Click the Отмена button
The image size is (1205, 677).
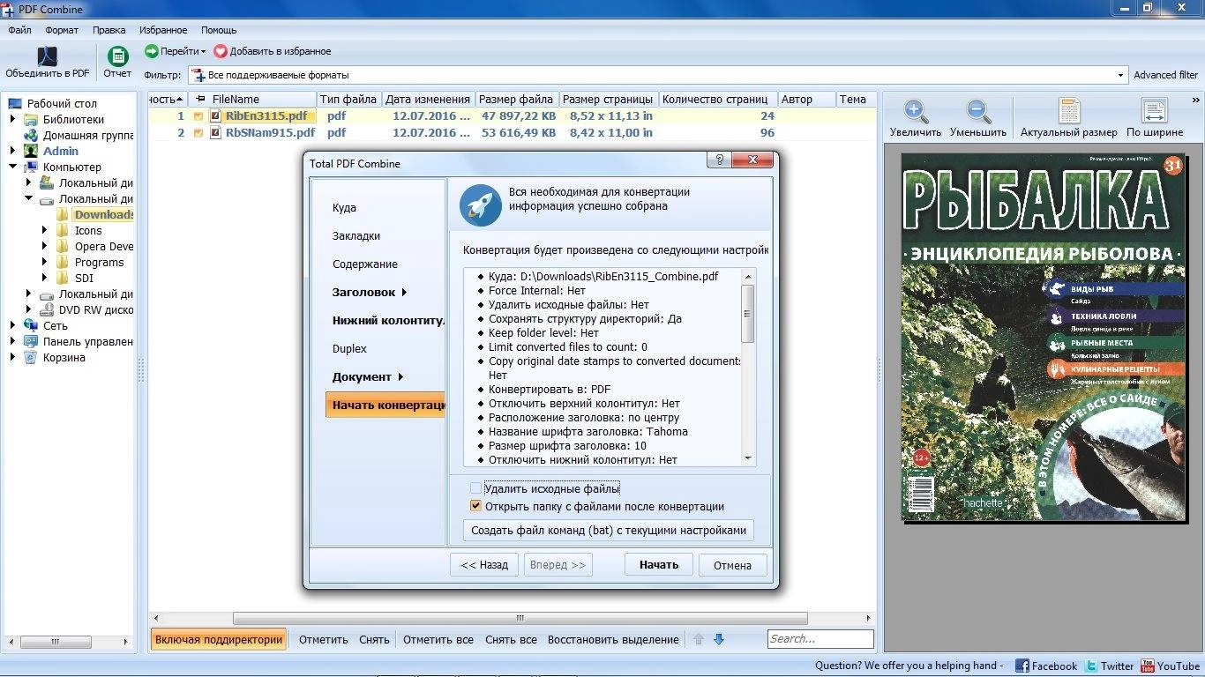point(732,565)
